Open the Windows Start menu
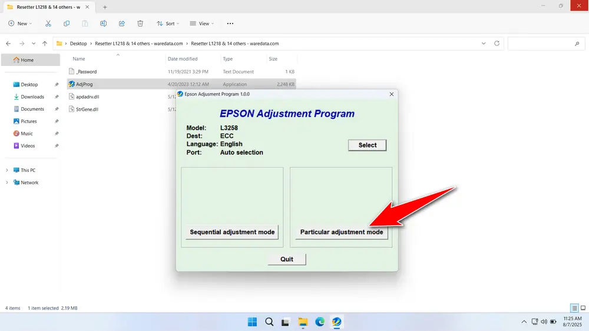This screenshot has height=331, width=589. [253, 322]
